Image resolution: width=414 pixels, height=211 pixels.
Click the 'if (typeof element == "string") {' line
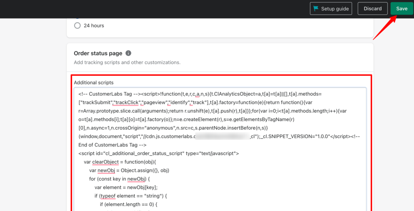point(131,196)
